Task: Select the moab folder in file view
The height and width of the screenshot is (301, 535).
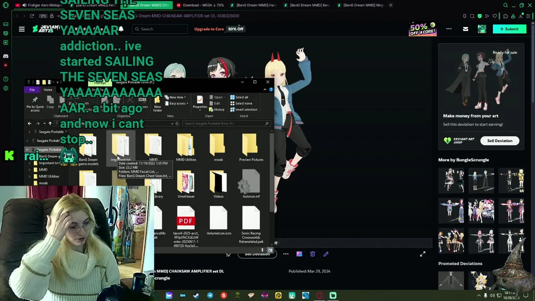Action: tap(219, 148)
